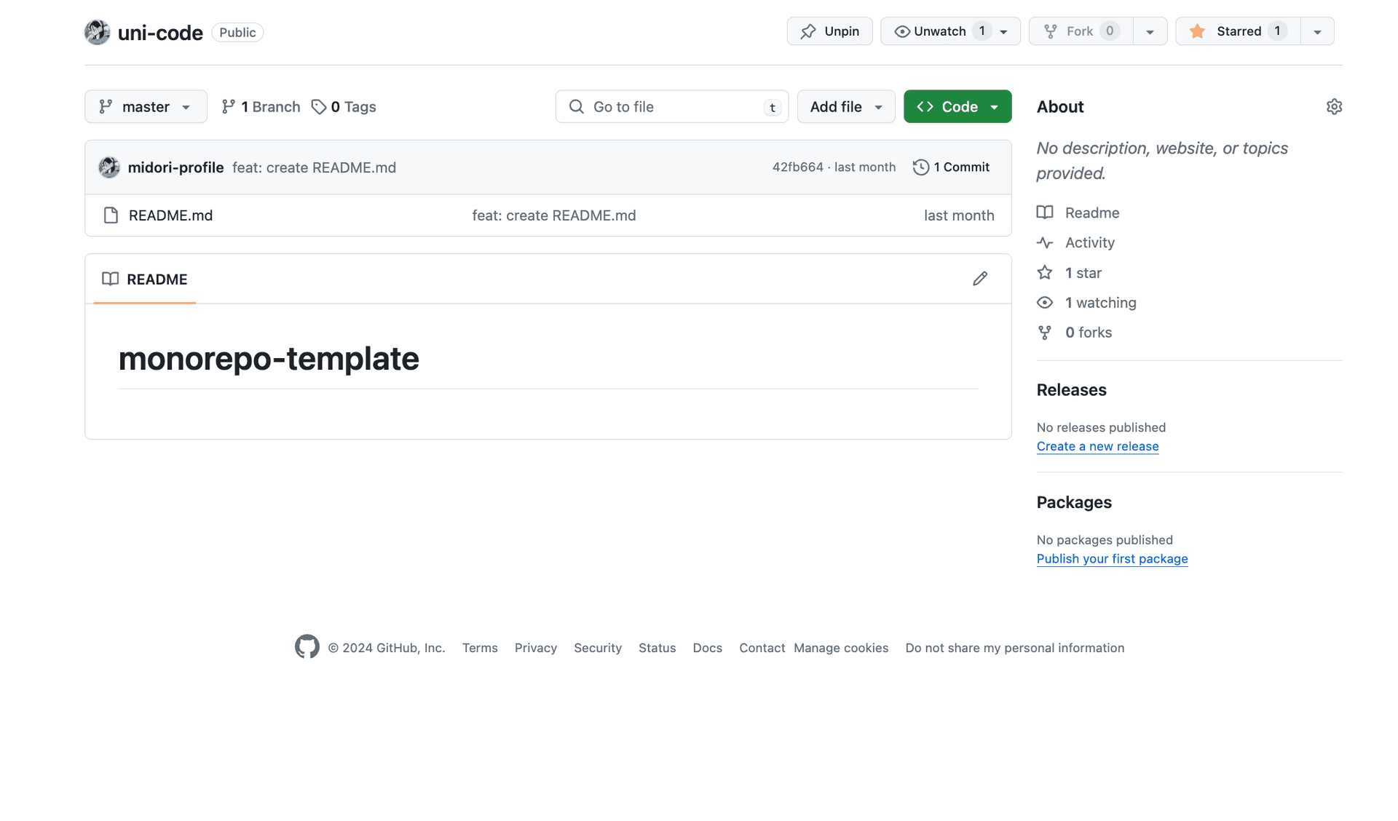The width and height of the screenshot is (1398, 821).
Task: Open the commit history clock icon
Action: coord(920,167)
